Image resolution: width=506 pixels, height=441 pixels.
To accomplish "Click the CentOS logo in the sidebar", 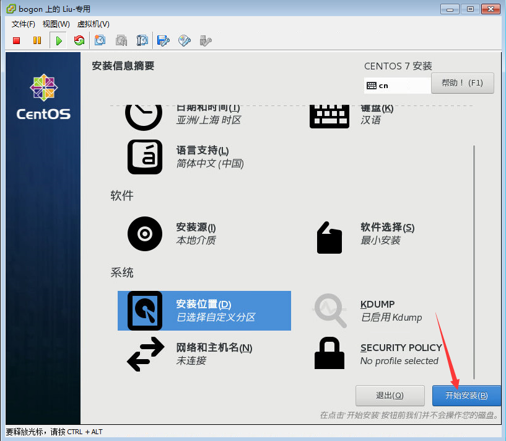I will tap(43, 97).
